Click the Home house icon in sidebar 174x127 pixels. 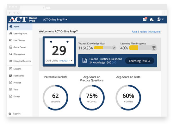pos(11,27)
